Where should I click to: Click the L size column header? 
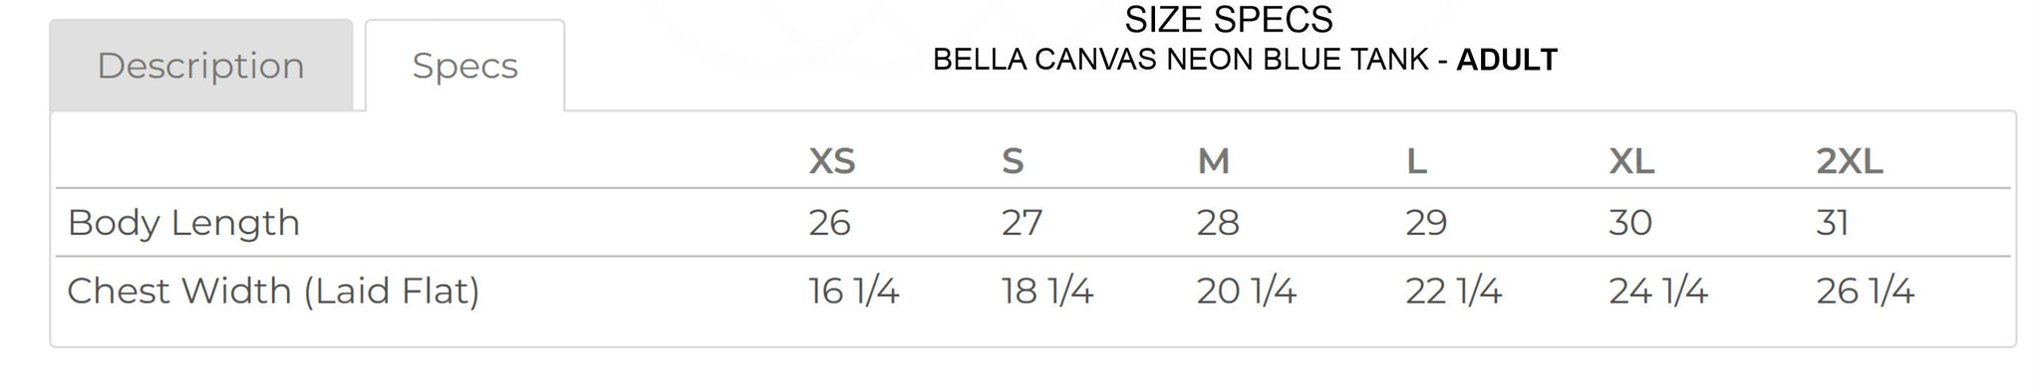[x=1416, y=160]
